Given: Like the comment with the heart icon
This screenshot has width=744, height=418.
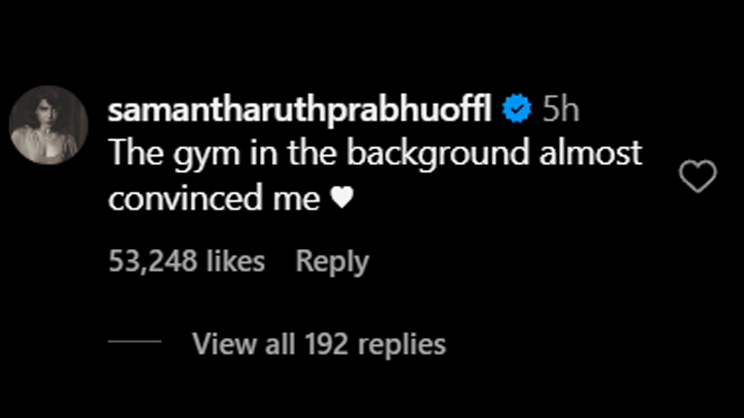Looking at the screenshot, I should (x=697, y=176).
